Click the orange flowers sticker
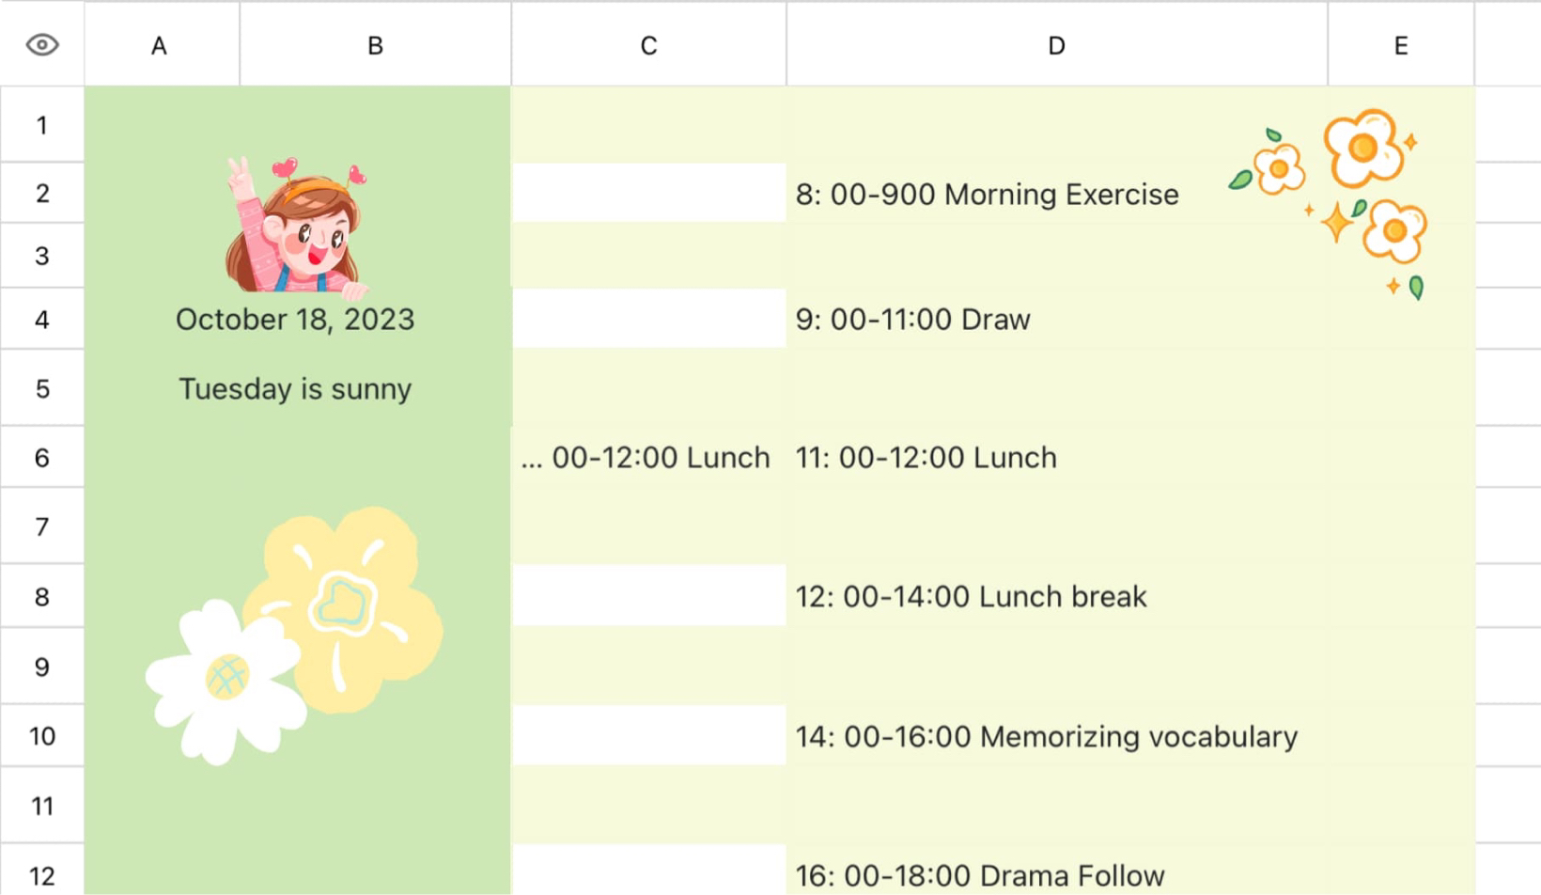The image size is (1541, 895). tap(1331, 202)
